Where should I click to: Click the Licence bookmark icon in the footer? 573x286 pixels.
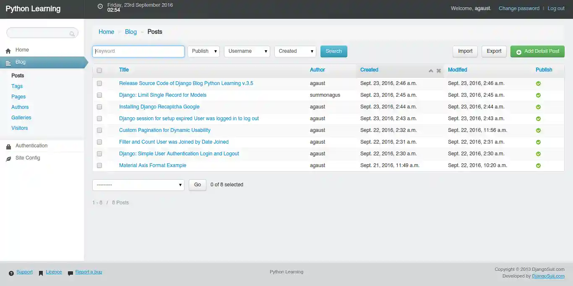[x=41, y=272]
